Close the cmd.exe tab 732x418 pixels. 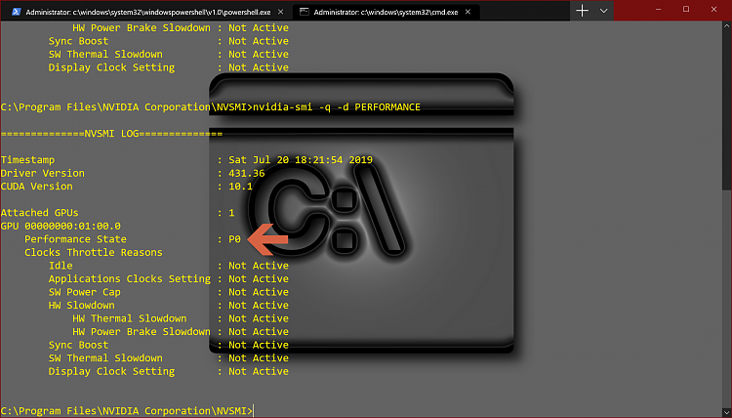coord(468,12)
